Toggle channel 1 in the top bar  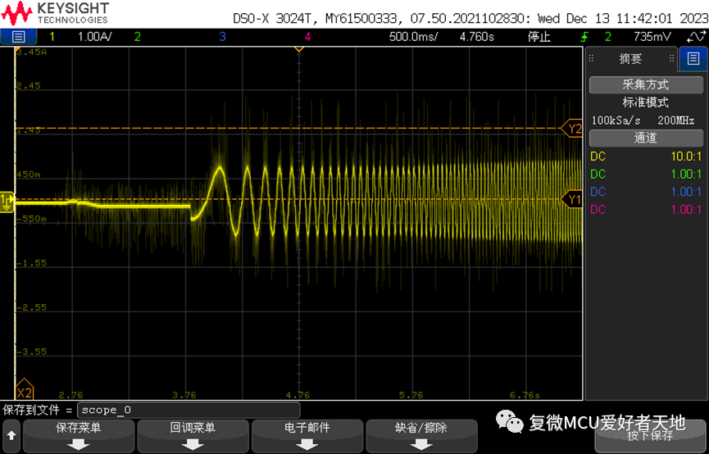click(52, 37)
